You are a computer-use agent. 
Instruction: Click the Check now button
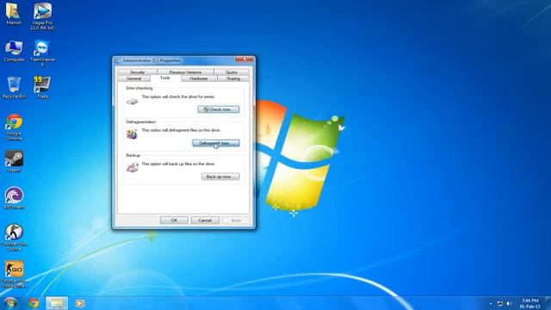219,109
